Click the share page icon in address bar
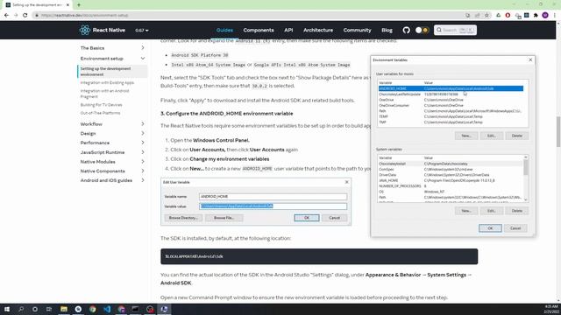This screenshot has width=561, height=315. [477, 16]
